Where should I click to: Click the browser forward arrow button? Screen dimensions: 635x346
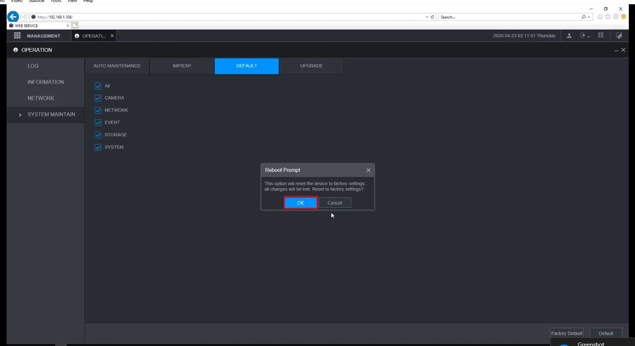click(24, 17)
